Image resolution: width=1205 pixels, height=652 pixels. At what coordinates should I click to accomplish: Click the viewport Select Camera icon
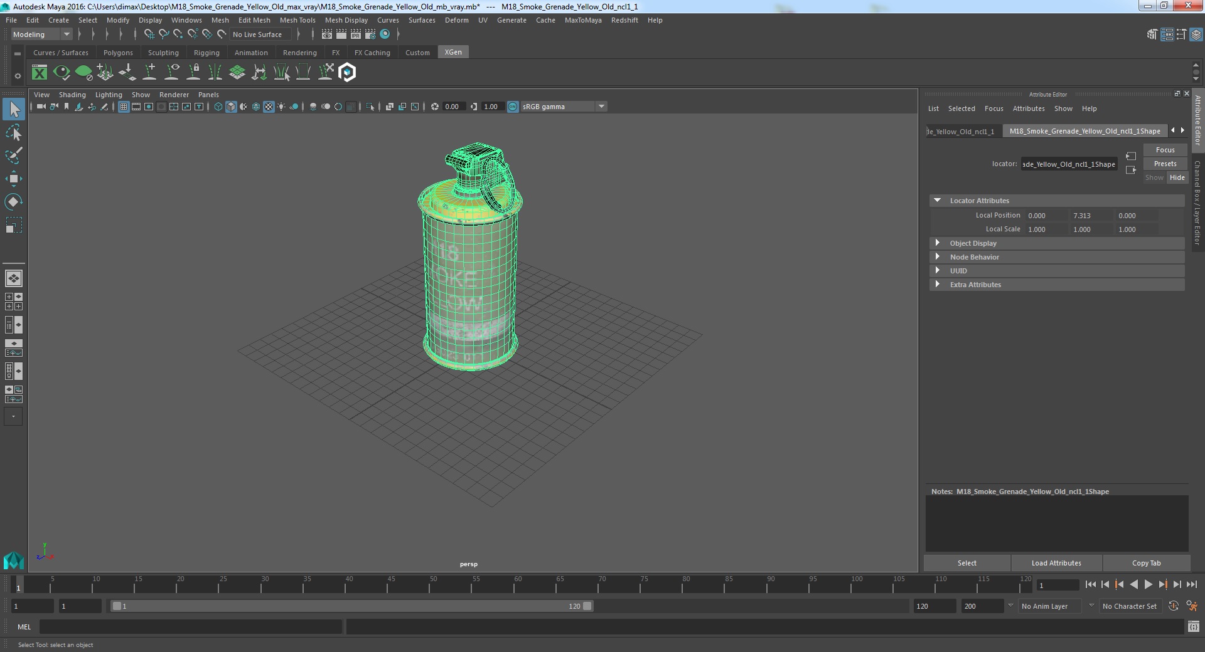click(x=41, y=107)
